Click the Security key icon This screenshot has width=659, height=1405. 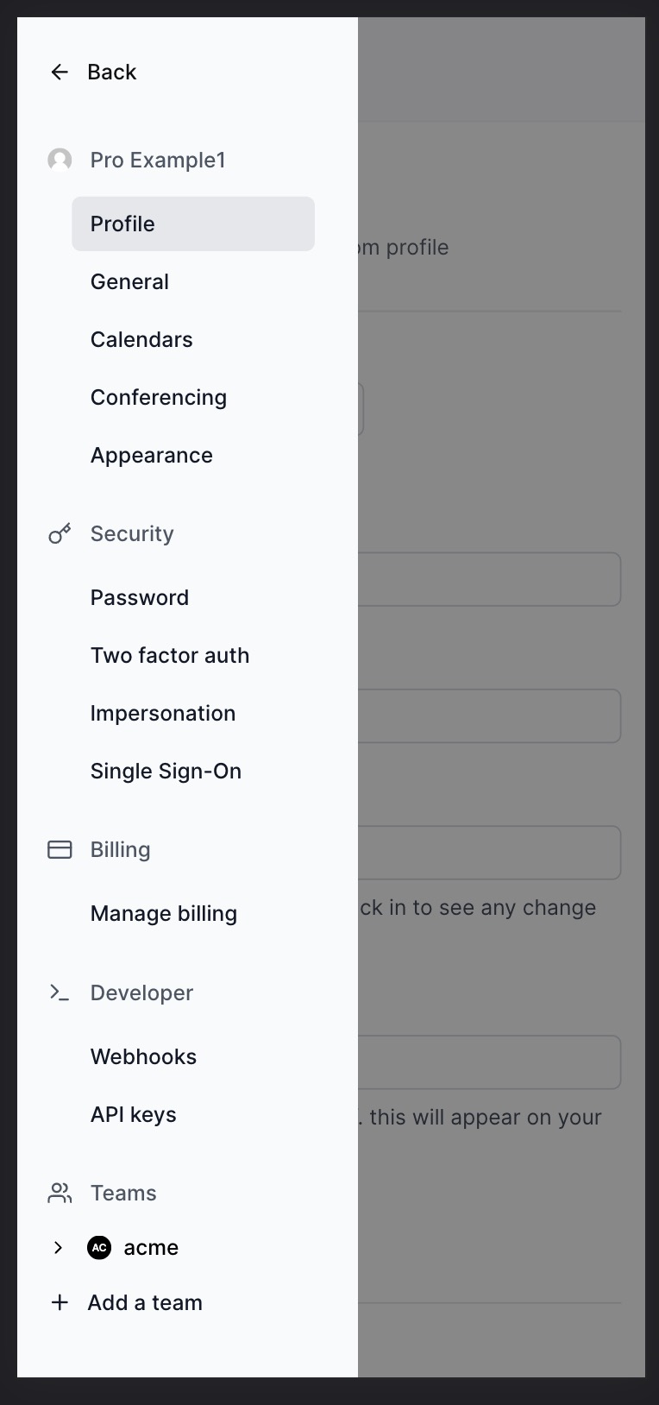(x=60, y=534)
